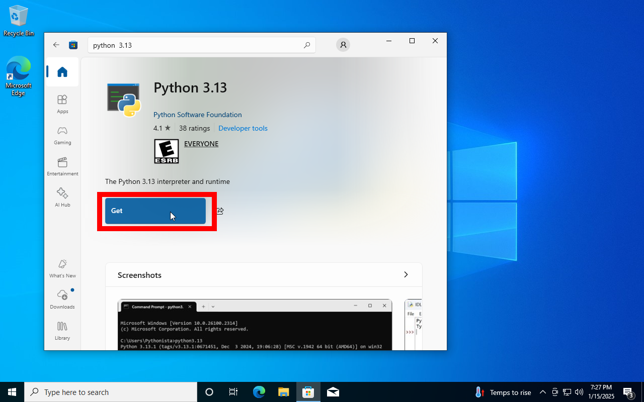644x402 pixels.
Task: Open Apps section in sidebar
Action: coord(62,104)
